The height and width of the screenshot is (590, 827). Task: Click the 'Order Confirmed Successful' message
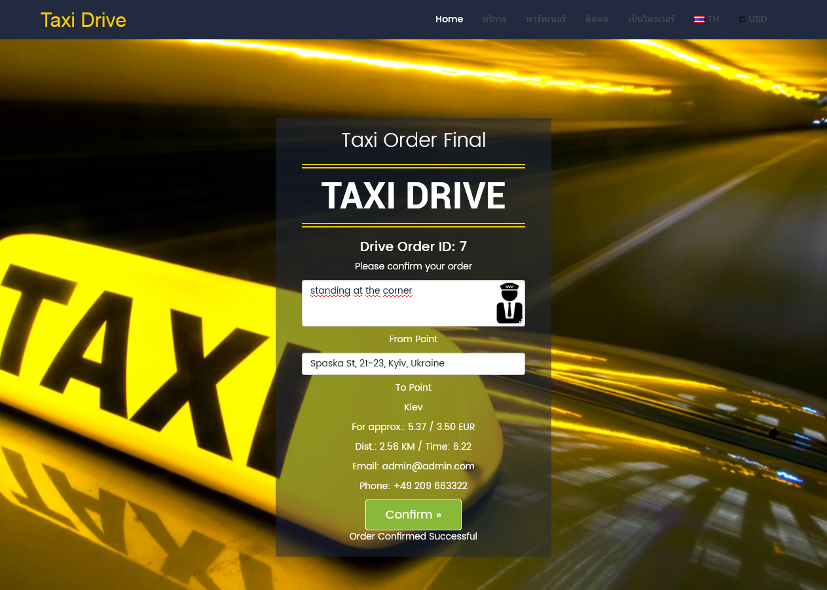point(413,536)
